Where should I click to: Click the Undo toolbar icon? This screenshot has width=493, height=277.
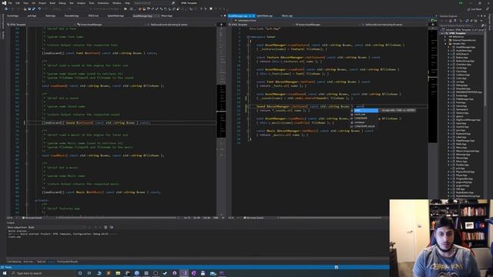39,9
